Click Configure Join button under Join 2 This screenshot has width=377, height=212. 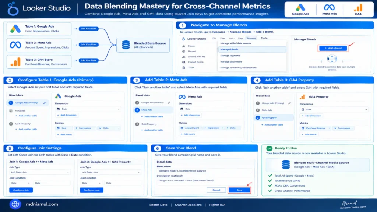[92, 190]
